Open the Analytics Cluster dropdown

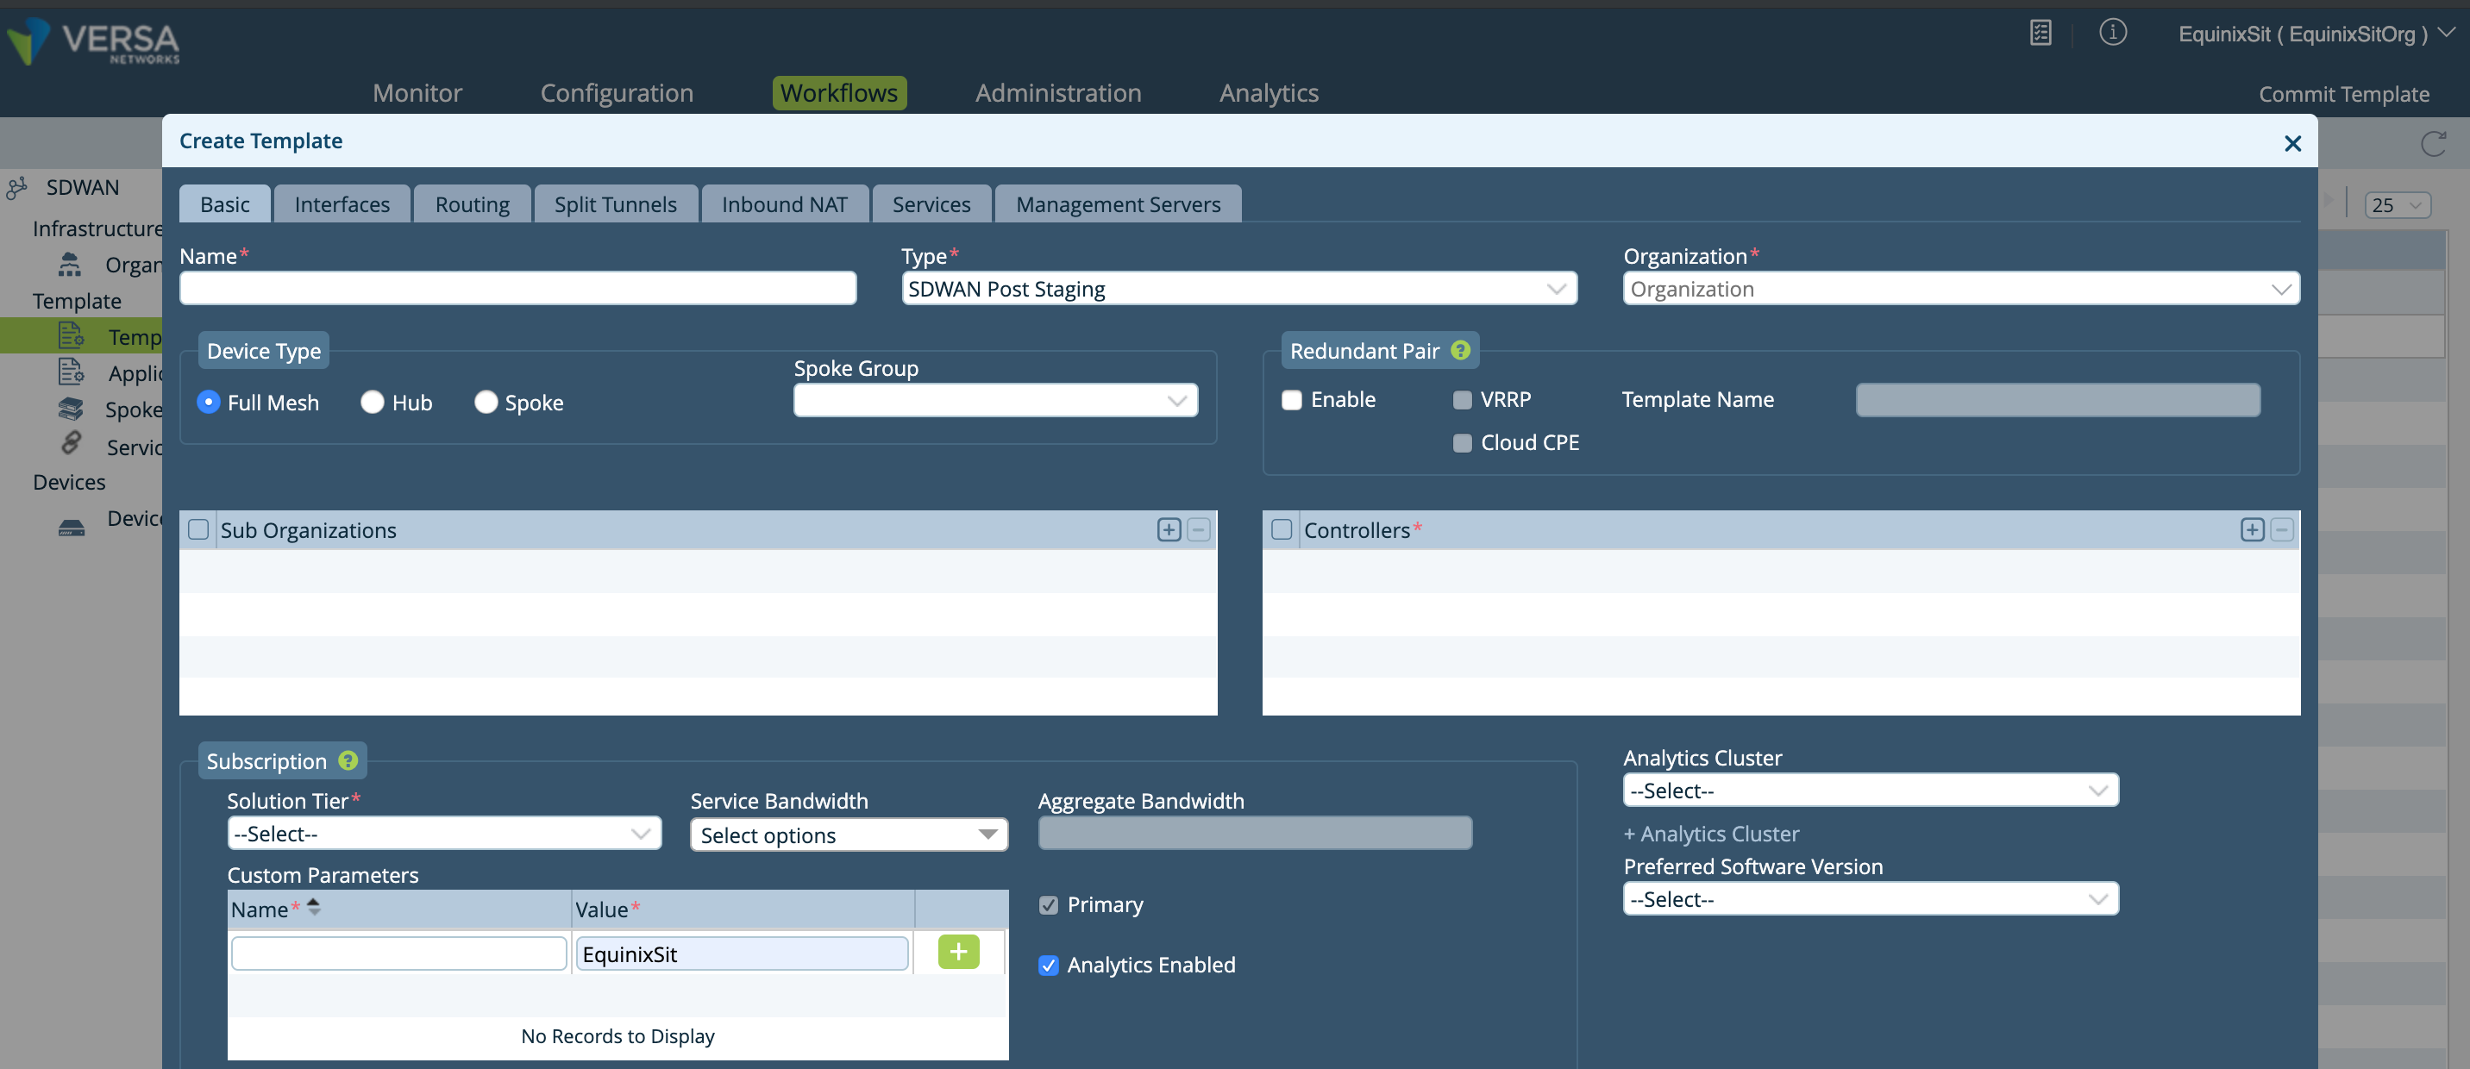(x=1871, y=791)
